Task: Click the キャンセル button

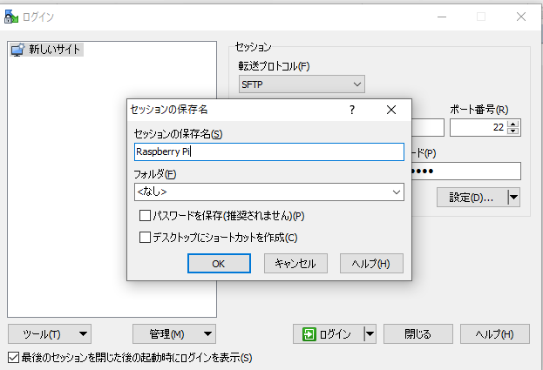Action: (295, 263)
